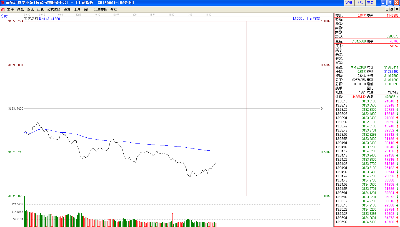
Task: Select the 13:33:42 tick row
Action: [x=367, y=126]
